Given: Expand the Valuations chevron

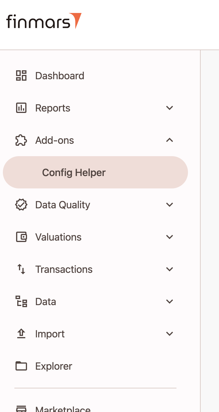Looking at the screenshot, I should (170, 237).
